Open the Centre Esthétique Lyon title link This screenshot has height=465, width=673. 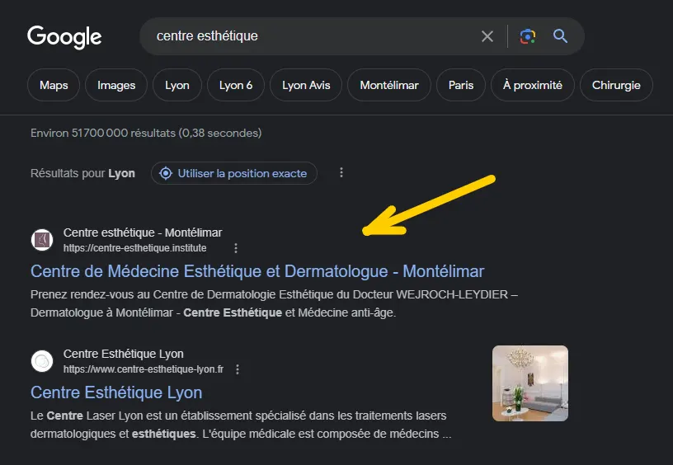116,392
